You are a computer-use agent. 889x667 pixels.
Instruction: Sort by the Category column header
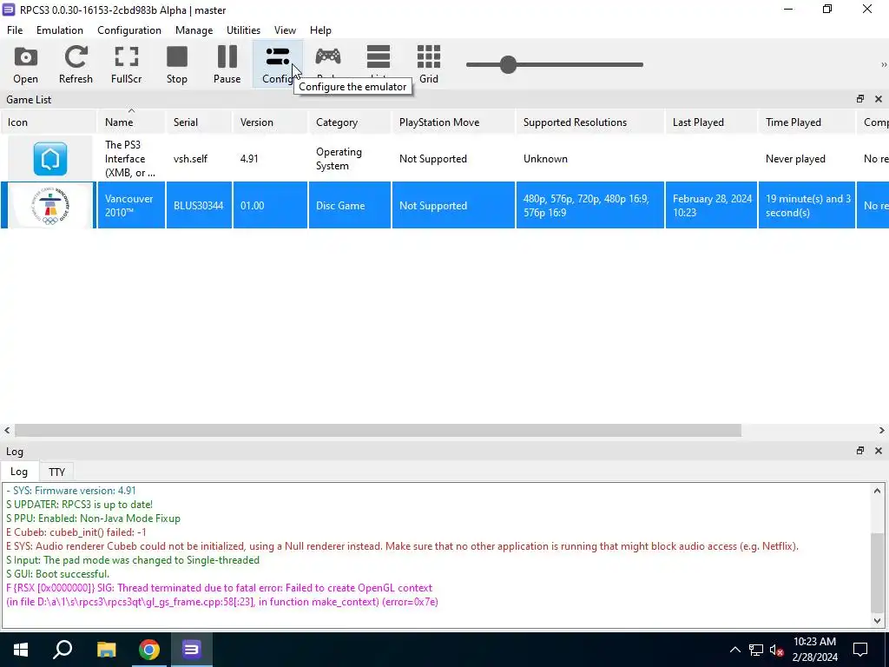349,122
